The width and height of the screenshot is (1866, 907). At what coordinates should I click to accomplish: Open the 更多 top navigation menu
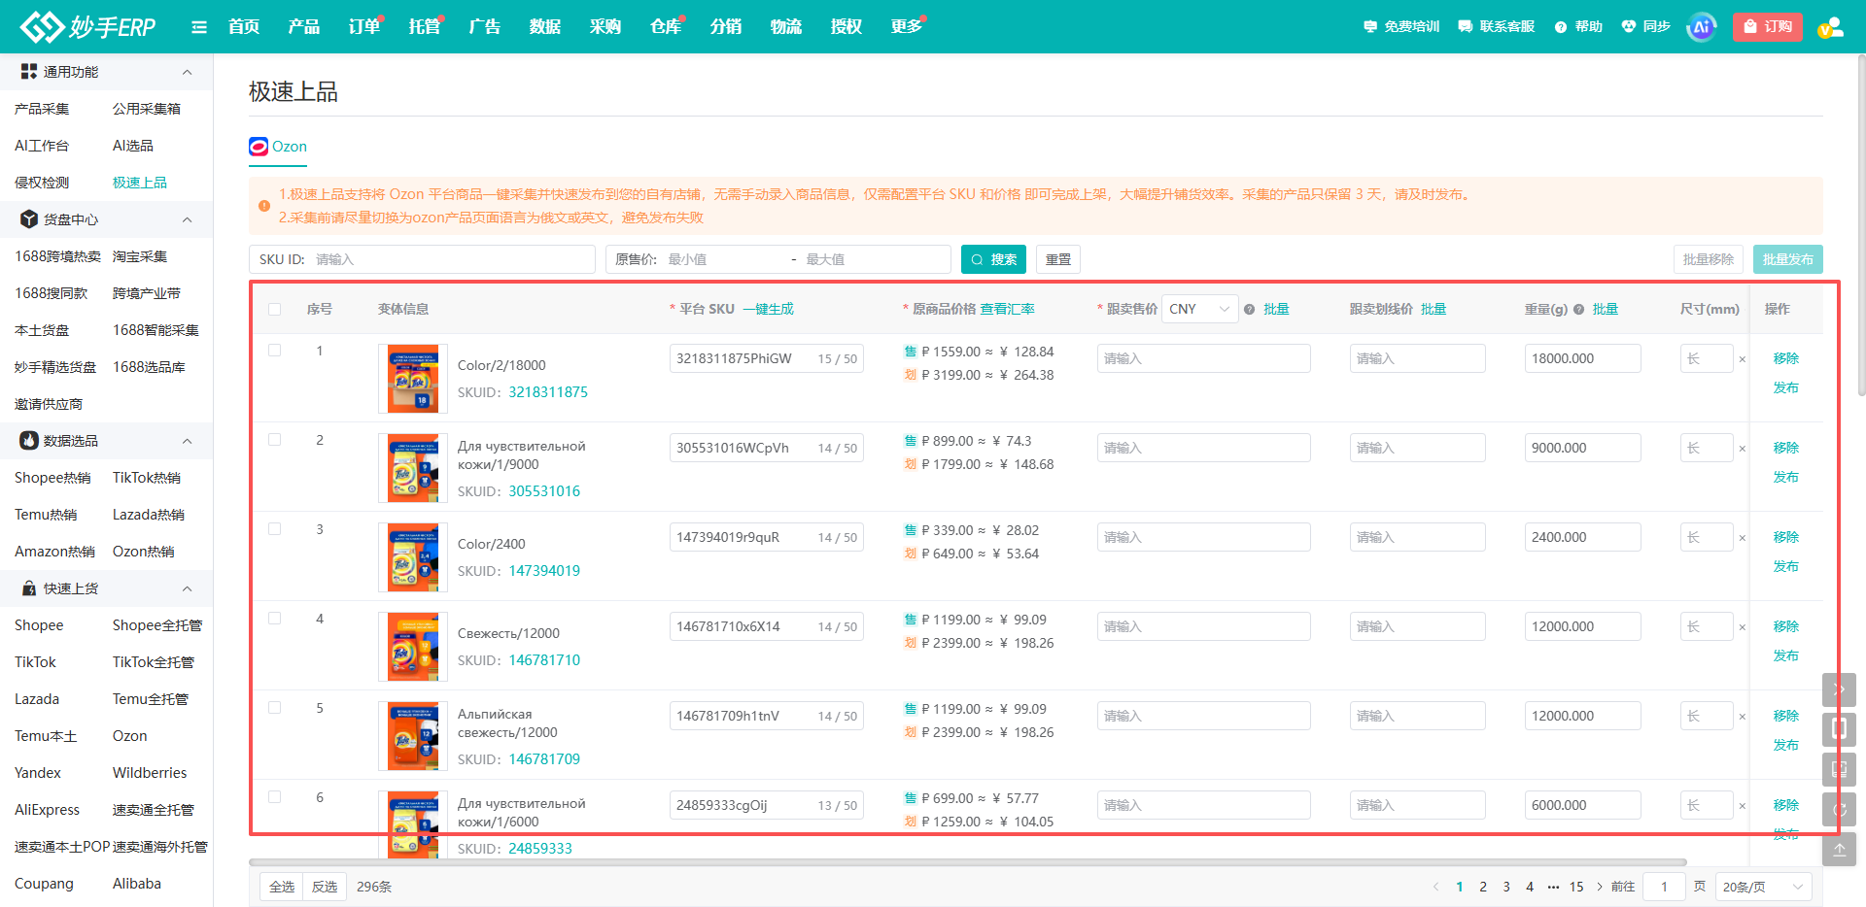907,27
